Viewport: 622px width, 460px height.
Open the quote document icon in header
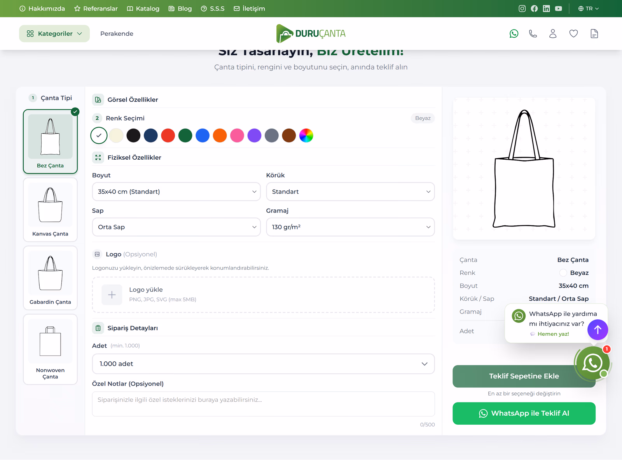click(594, 34)
